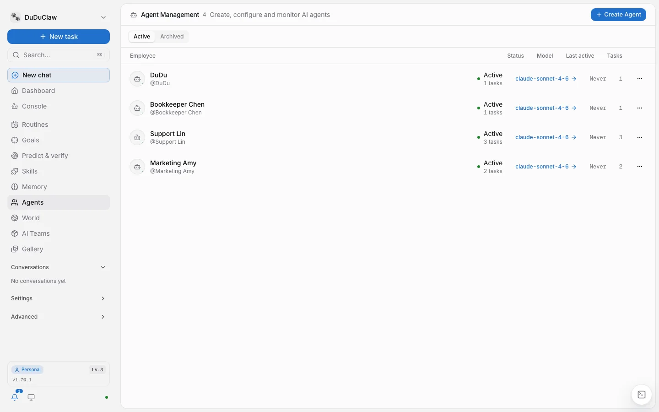Open Marketing Amy's model link
This screenshot has height=412, width=659.
546,167
